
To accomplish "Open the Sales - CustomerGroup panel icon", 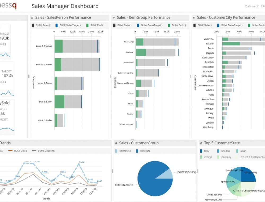I will pyautogui.click(x=116, y=143).
